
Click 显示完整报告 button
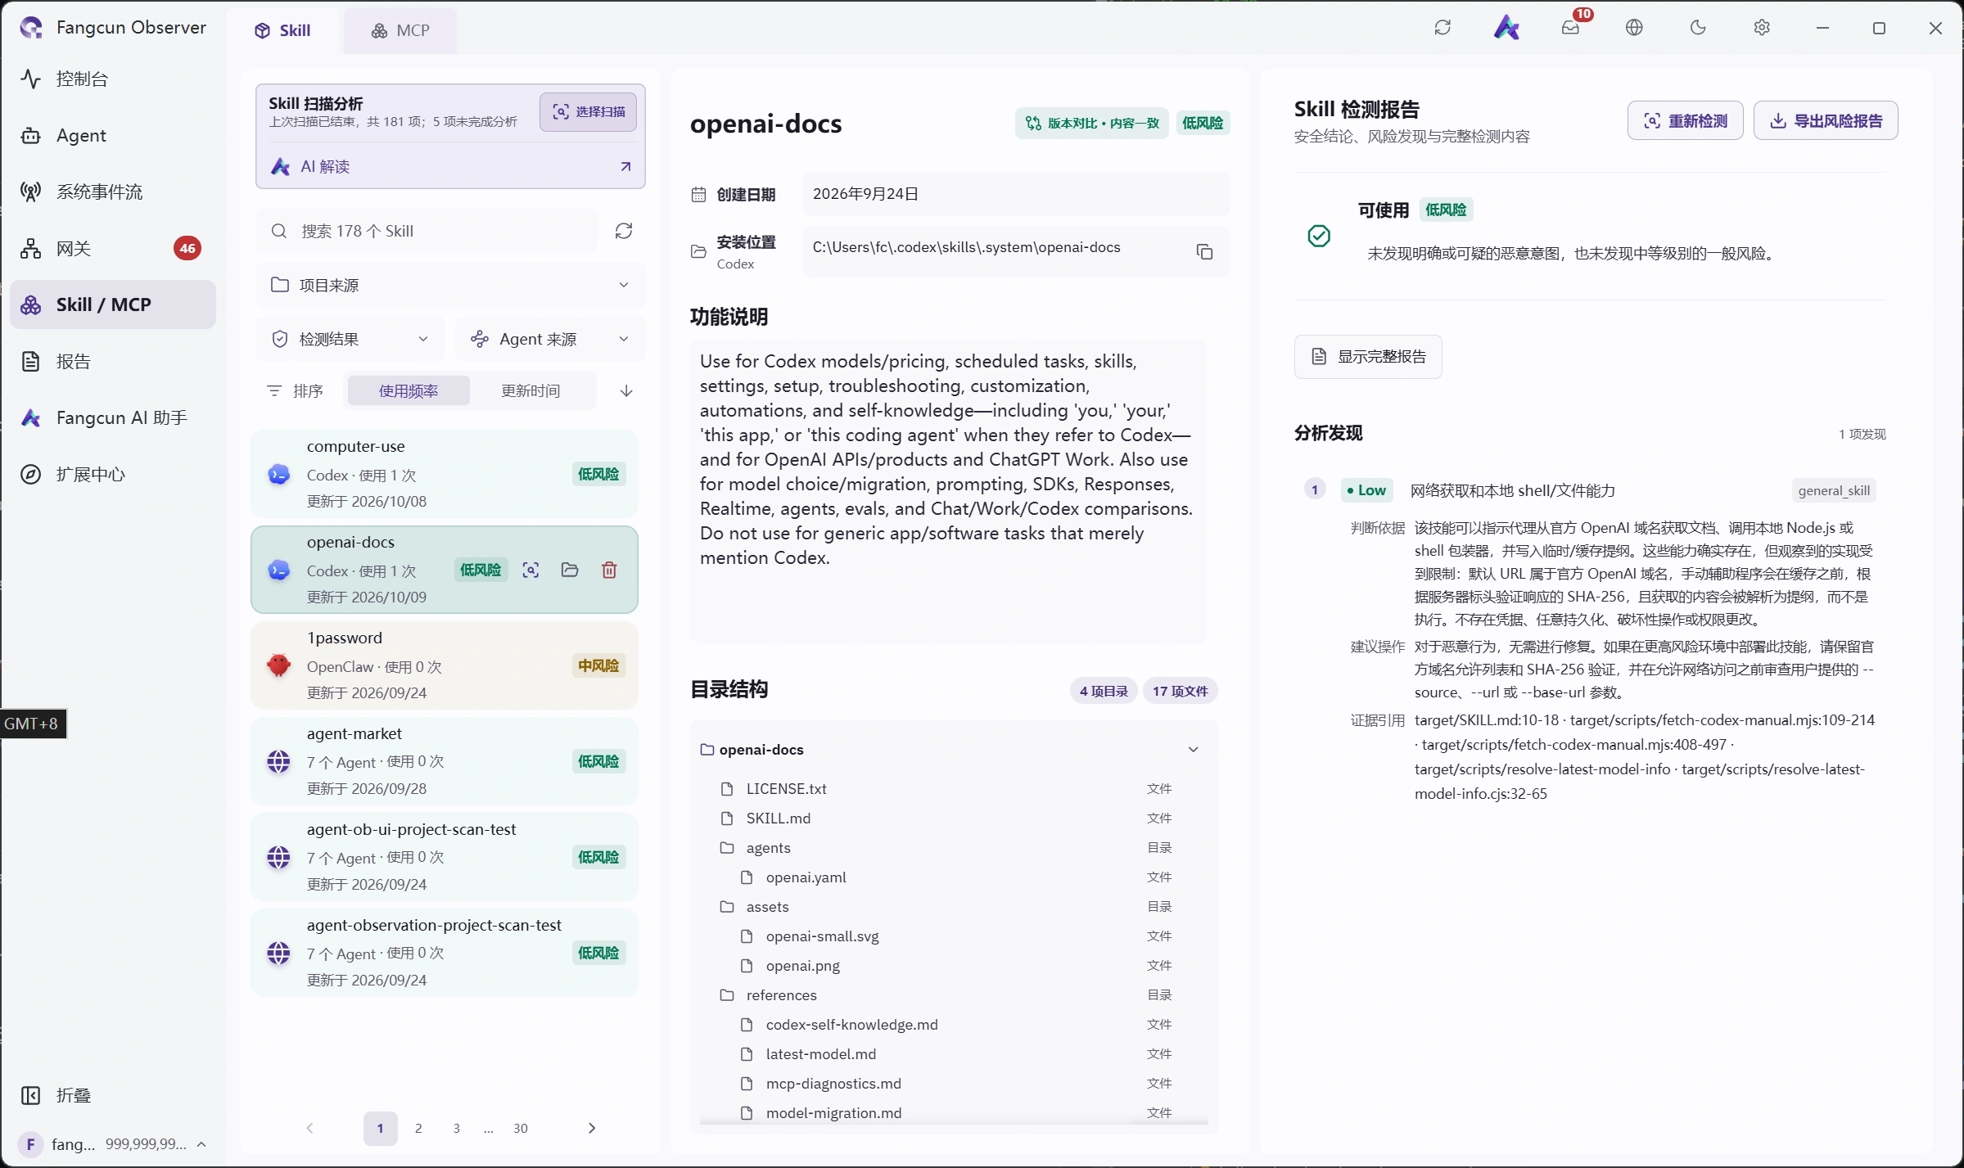1368,357
